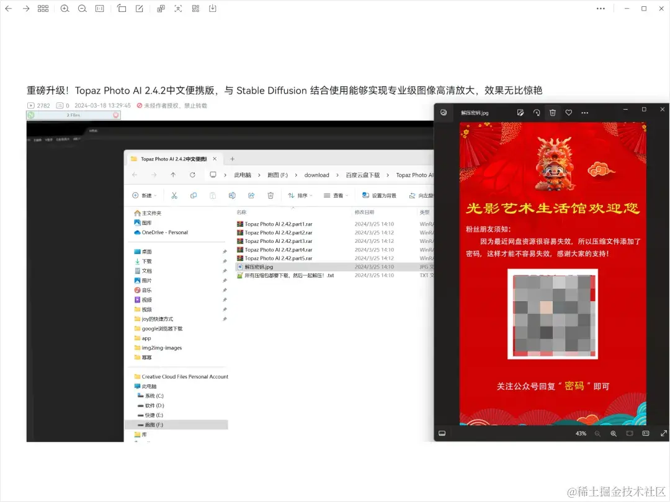670x502 pixels.
Task: Click the cut scissors icon in Explorer toolbar
Action: click(174, 195)
